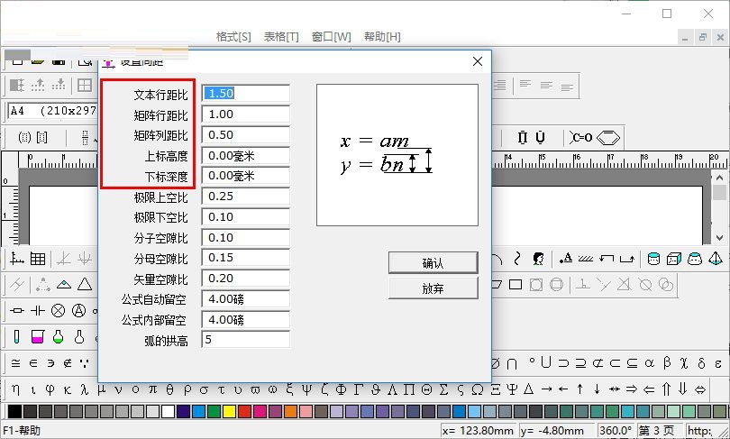730x439 pixels.
Task: Open the 格式[S] menu
Action: pyautogui.click(x=233, y=37)
